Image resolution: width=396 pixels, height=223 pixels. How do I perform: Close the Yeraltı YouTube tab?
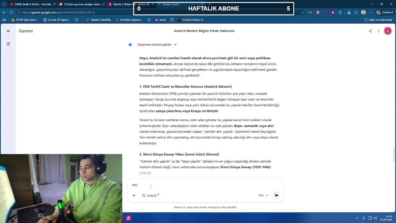click(x=54, y=4)
